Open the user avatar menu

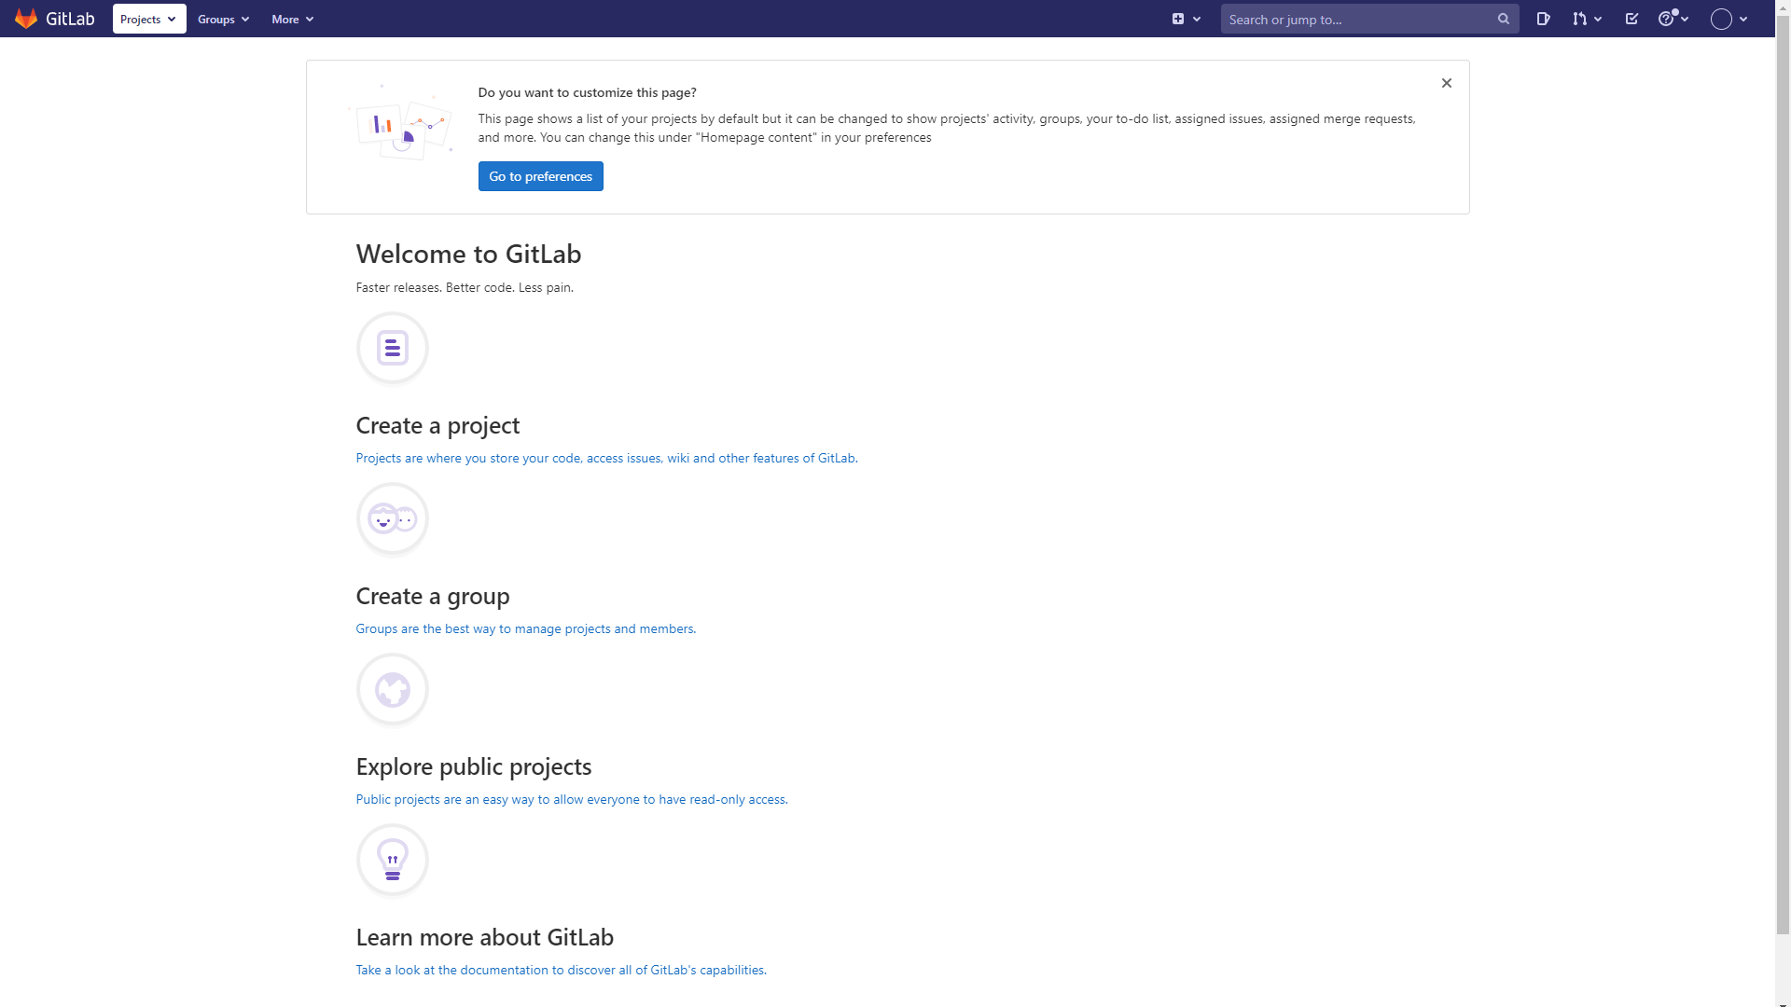tap(1729, 19)
